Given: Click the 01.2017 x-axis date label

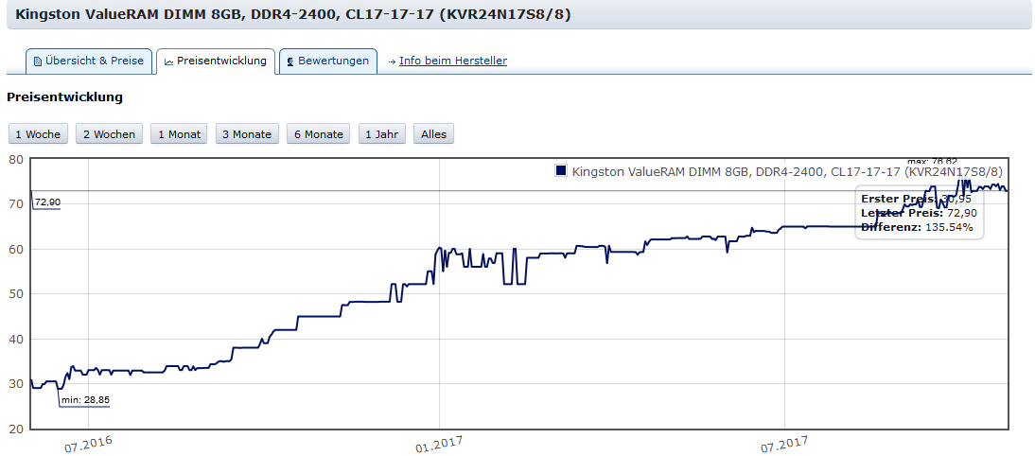Looking at the screenshot, I should [x=439, y=443].
